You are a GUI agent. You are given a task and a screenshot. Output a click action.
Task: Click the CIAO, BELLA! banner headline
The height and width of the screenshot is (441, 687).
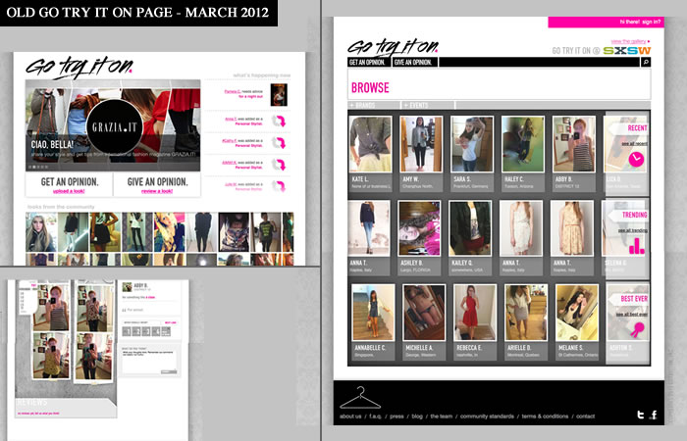click(x=52, y=144)
